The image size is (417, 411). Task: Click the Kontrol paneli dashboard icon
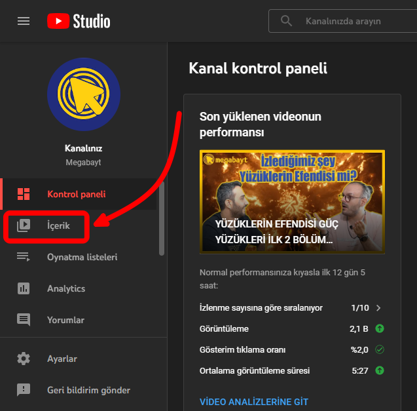point(24,194)
